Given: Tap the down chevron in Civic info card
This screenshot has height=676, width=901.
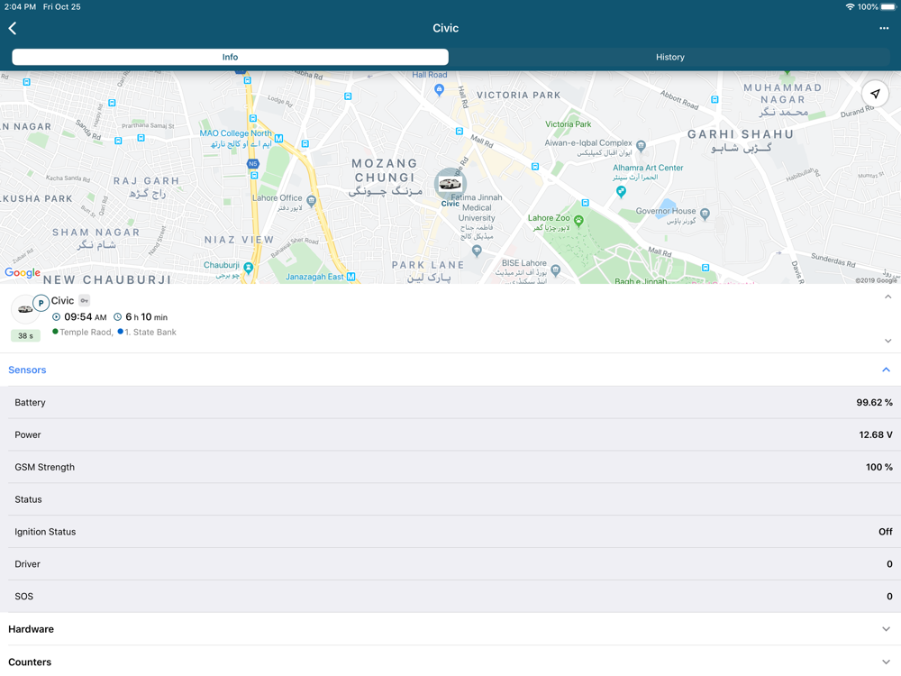Looking at the screenshot, I should tap(887, 341).
